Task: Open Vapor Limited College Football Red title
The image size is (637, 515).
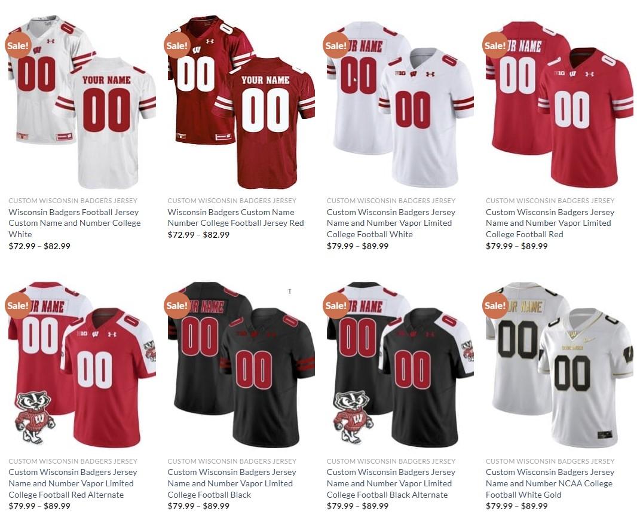Action: tap(550, 223)
